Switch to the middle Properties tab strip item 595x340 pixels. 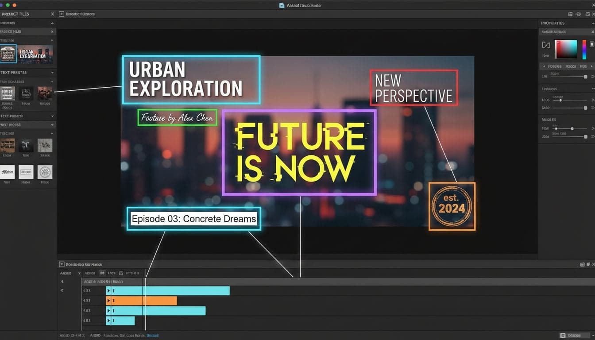pyautogui.click(x=571, y=66)
